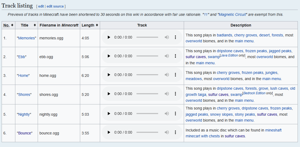Play the Home track preview
The image size is (300, 147).
click(109, 75)
